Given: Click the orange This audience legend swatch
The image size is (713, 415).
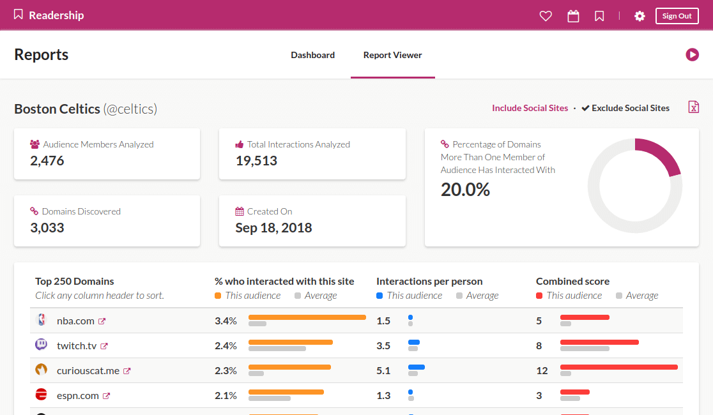Looking at the screenshot, I should pos(218,296).
